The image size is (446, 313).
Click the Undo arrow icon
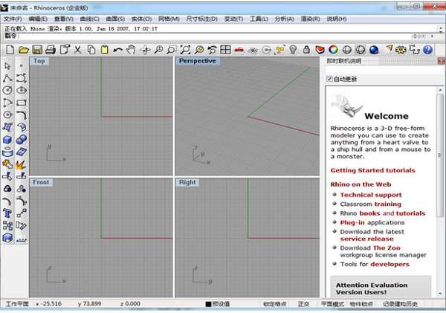117,50
